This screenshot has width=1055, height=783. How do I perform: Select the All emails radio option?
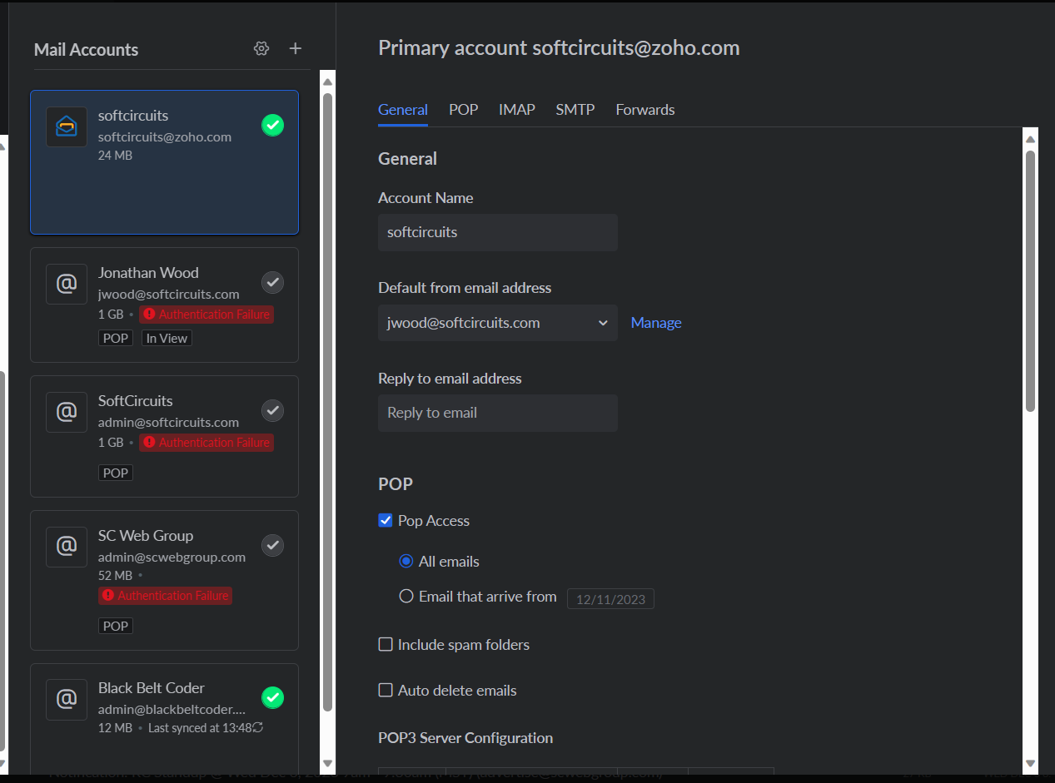[x=406, y=562]
